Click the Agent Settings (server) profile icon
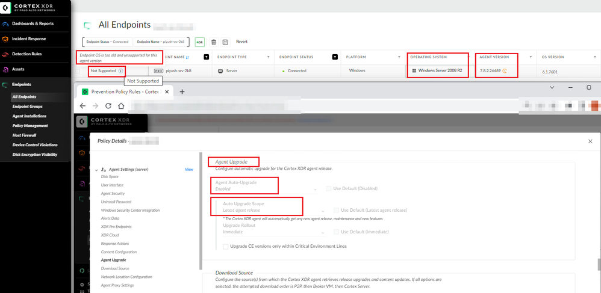601x293 pixels. click(104, 169)
